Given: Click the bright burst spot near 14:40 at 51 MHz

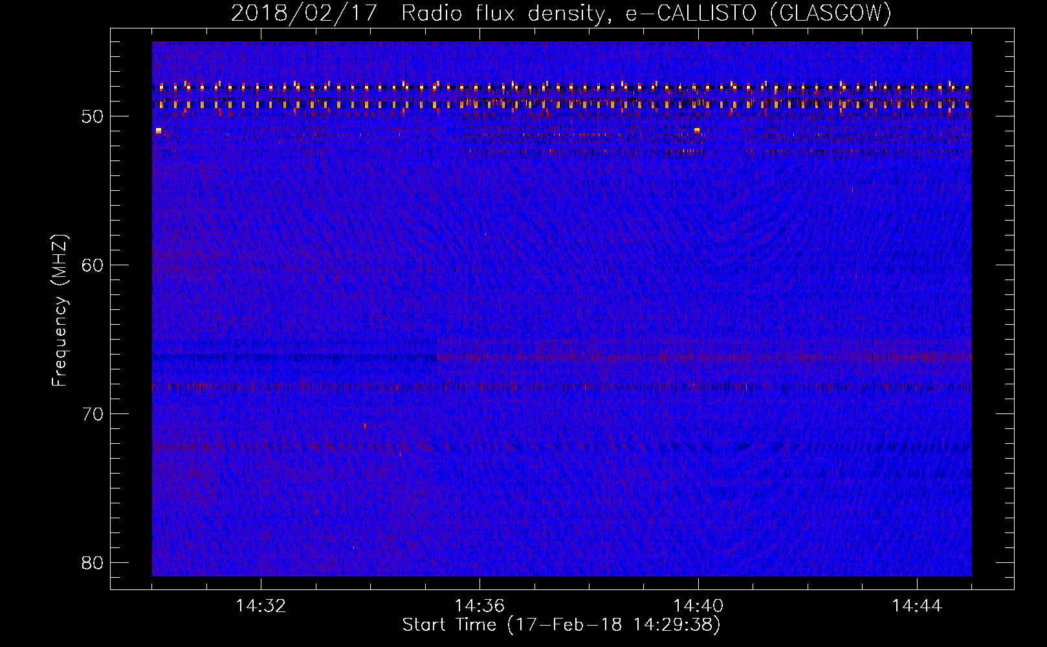Looking at the screenshot, I should (x=697, y=130).
